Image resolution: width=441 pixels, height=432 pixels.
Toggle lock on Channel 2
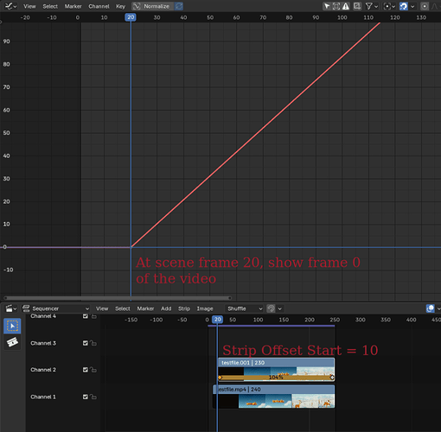pos(93,370)
